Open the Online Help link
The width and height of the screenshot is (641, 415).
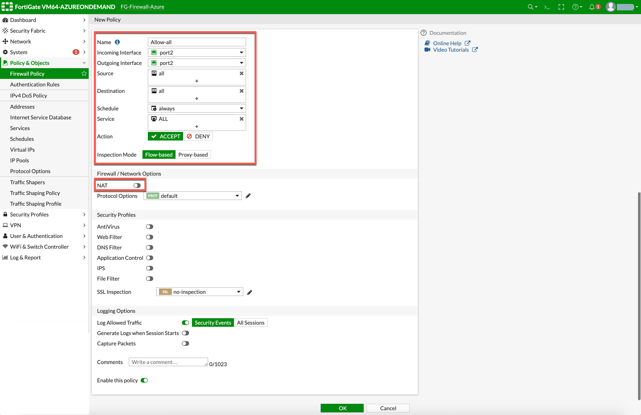pyautogui.click(x=447, y=43)
